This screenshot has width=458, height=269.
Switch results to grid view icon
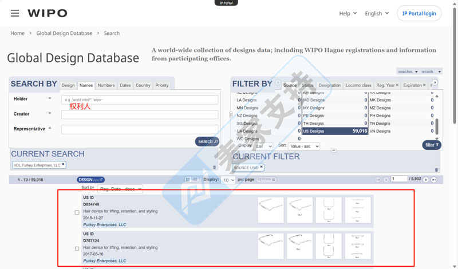(x=195, y=179)
